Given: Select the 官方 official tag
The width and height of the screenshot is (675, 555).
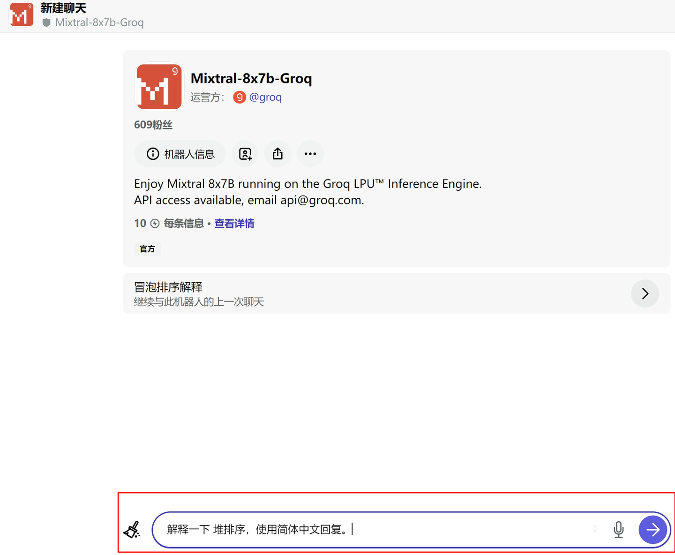Looking at the screenshot, I should 147,249.
